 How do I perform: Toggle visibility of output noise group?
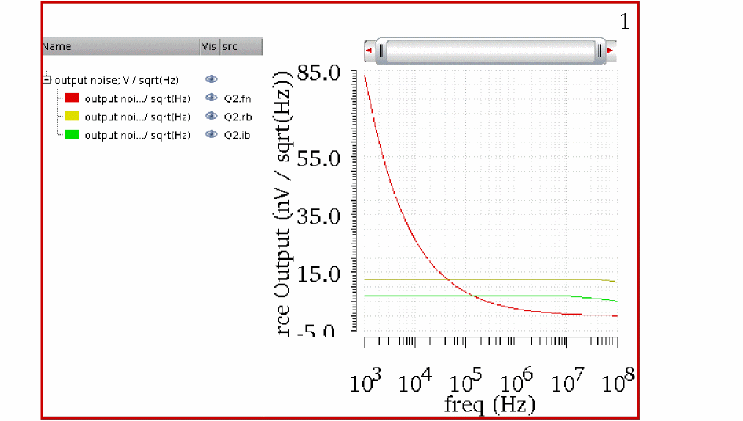click(211, 79)
